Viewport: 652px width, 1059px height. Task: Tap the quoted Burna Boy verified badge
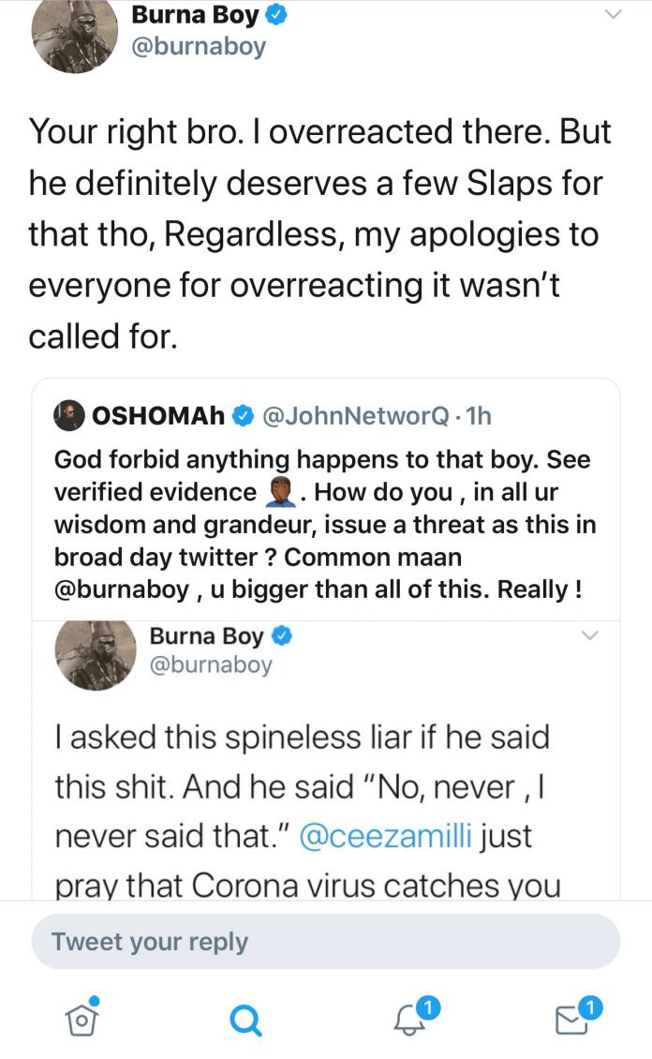282,637
